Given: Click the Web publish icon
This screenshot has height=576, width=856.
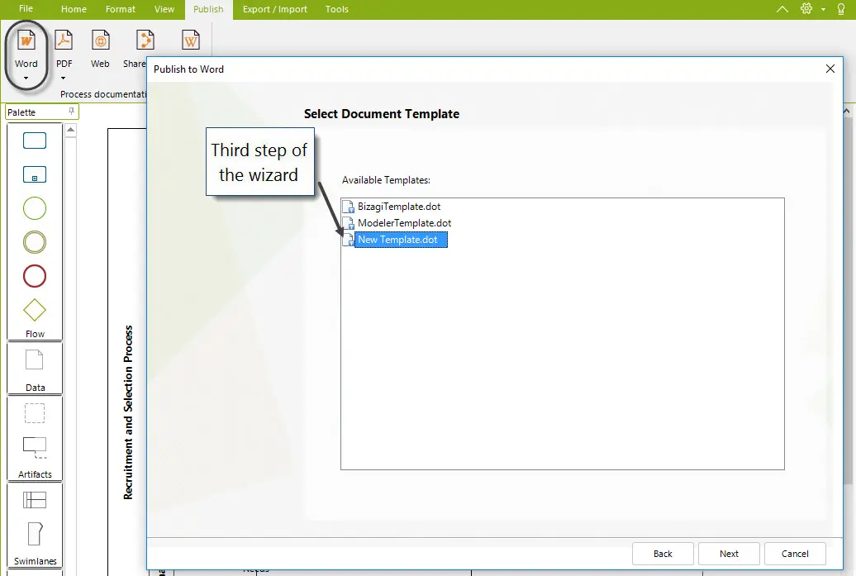Looking at the screenshot, I should (100, 41).
